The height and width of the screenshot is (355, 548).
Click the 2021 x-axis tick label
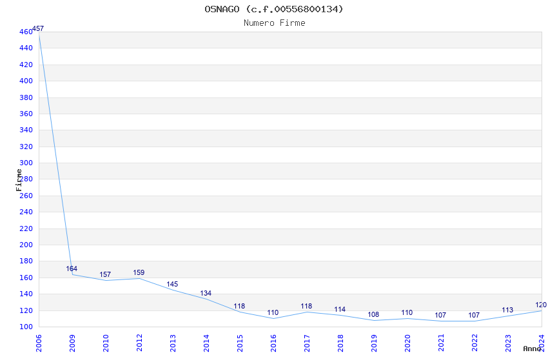pos(441,343)
